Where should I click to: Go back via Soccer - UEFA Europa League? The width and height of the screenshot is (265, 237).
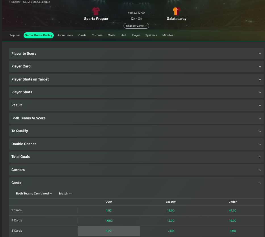click(30, 2)
